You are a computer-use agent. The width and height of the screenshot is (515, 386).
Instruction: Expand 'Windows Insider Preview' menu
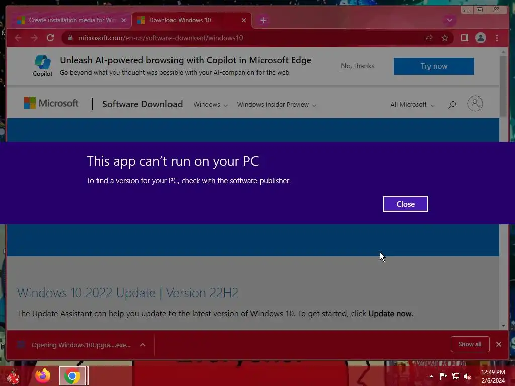[x=277, y=105]
